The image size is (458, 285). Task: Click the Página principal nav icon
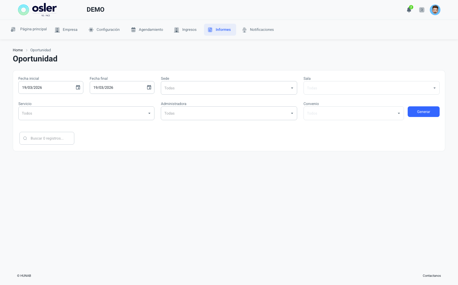coord(13,29)
